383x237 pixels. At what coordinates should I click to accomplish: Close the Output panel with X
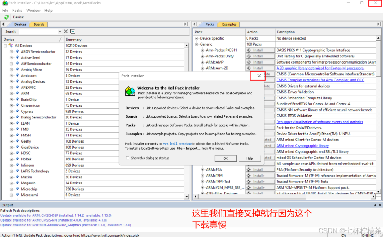point(380,205)
